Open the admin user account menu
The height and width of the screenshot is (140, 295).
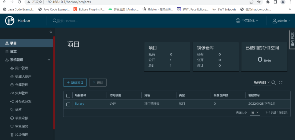pos(282,21)
